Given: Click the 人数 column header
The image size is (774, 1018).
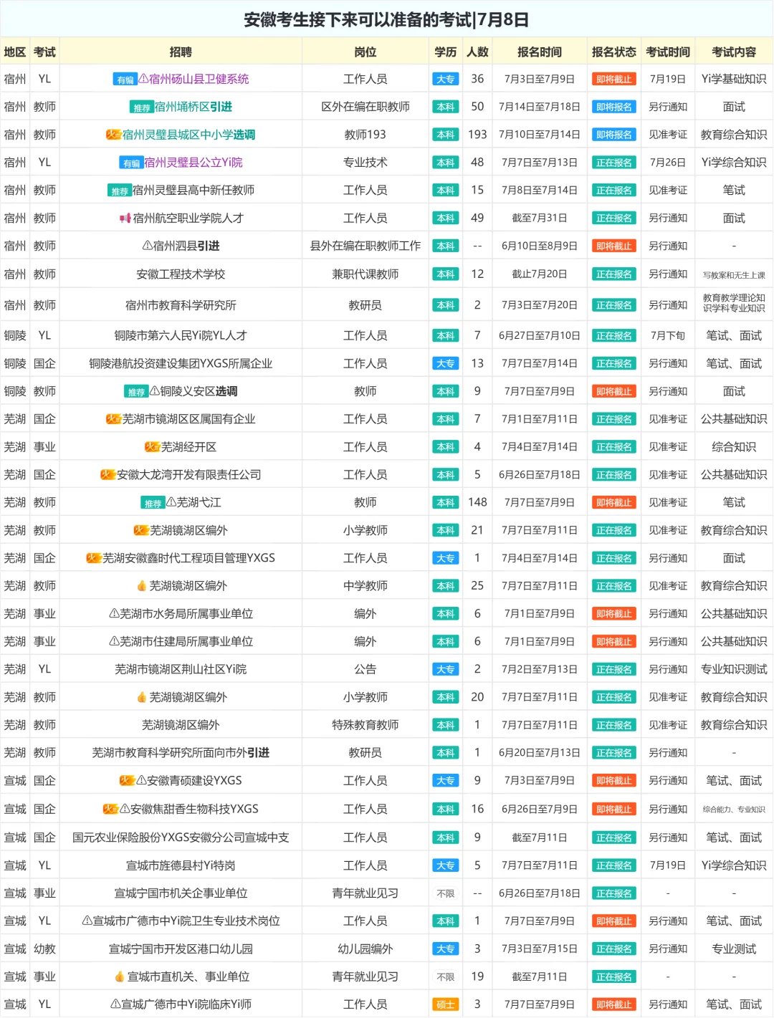Looking at the screenshot, I should point(477,52).
